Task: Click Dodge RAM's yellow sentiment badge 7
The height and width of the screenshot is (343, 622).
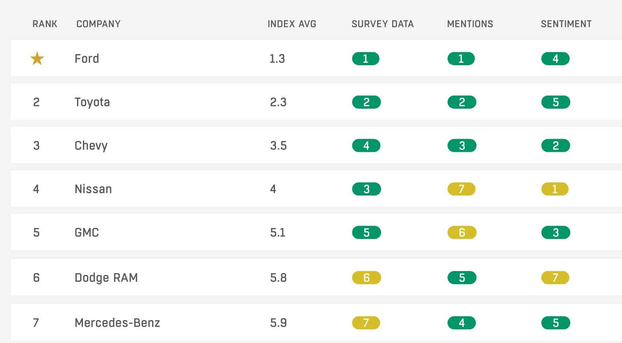Action: click(x=555, y=277)
